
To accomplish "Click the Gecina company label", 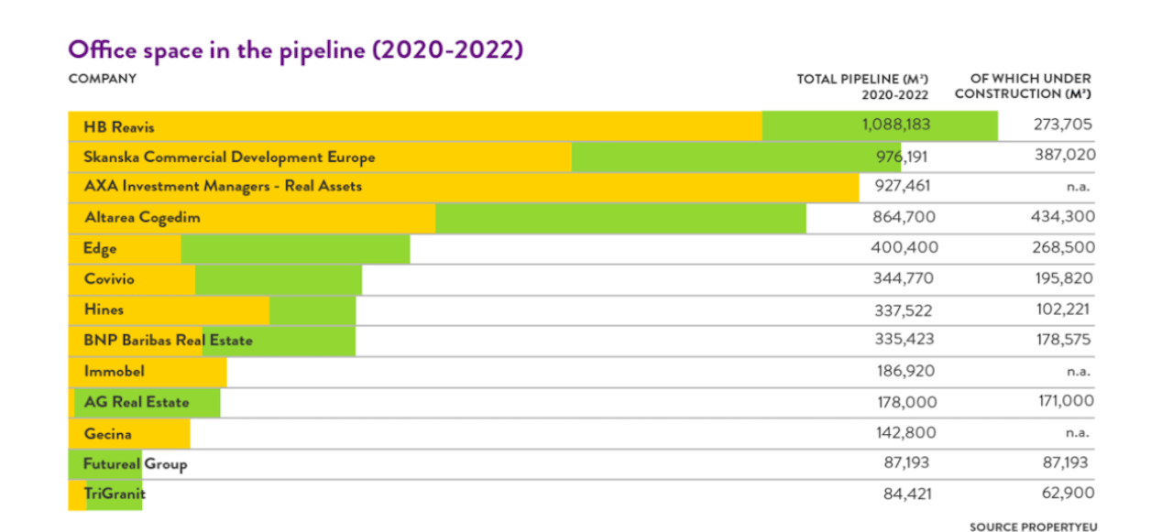I will point(108,434).
